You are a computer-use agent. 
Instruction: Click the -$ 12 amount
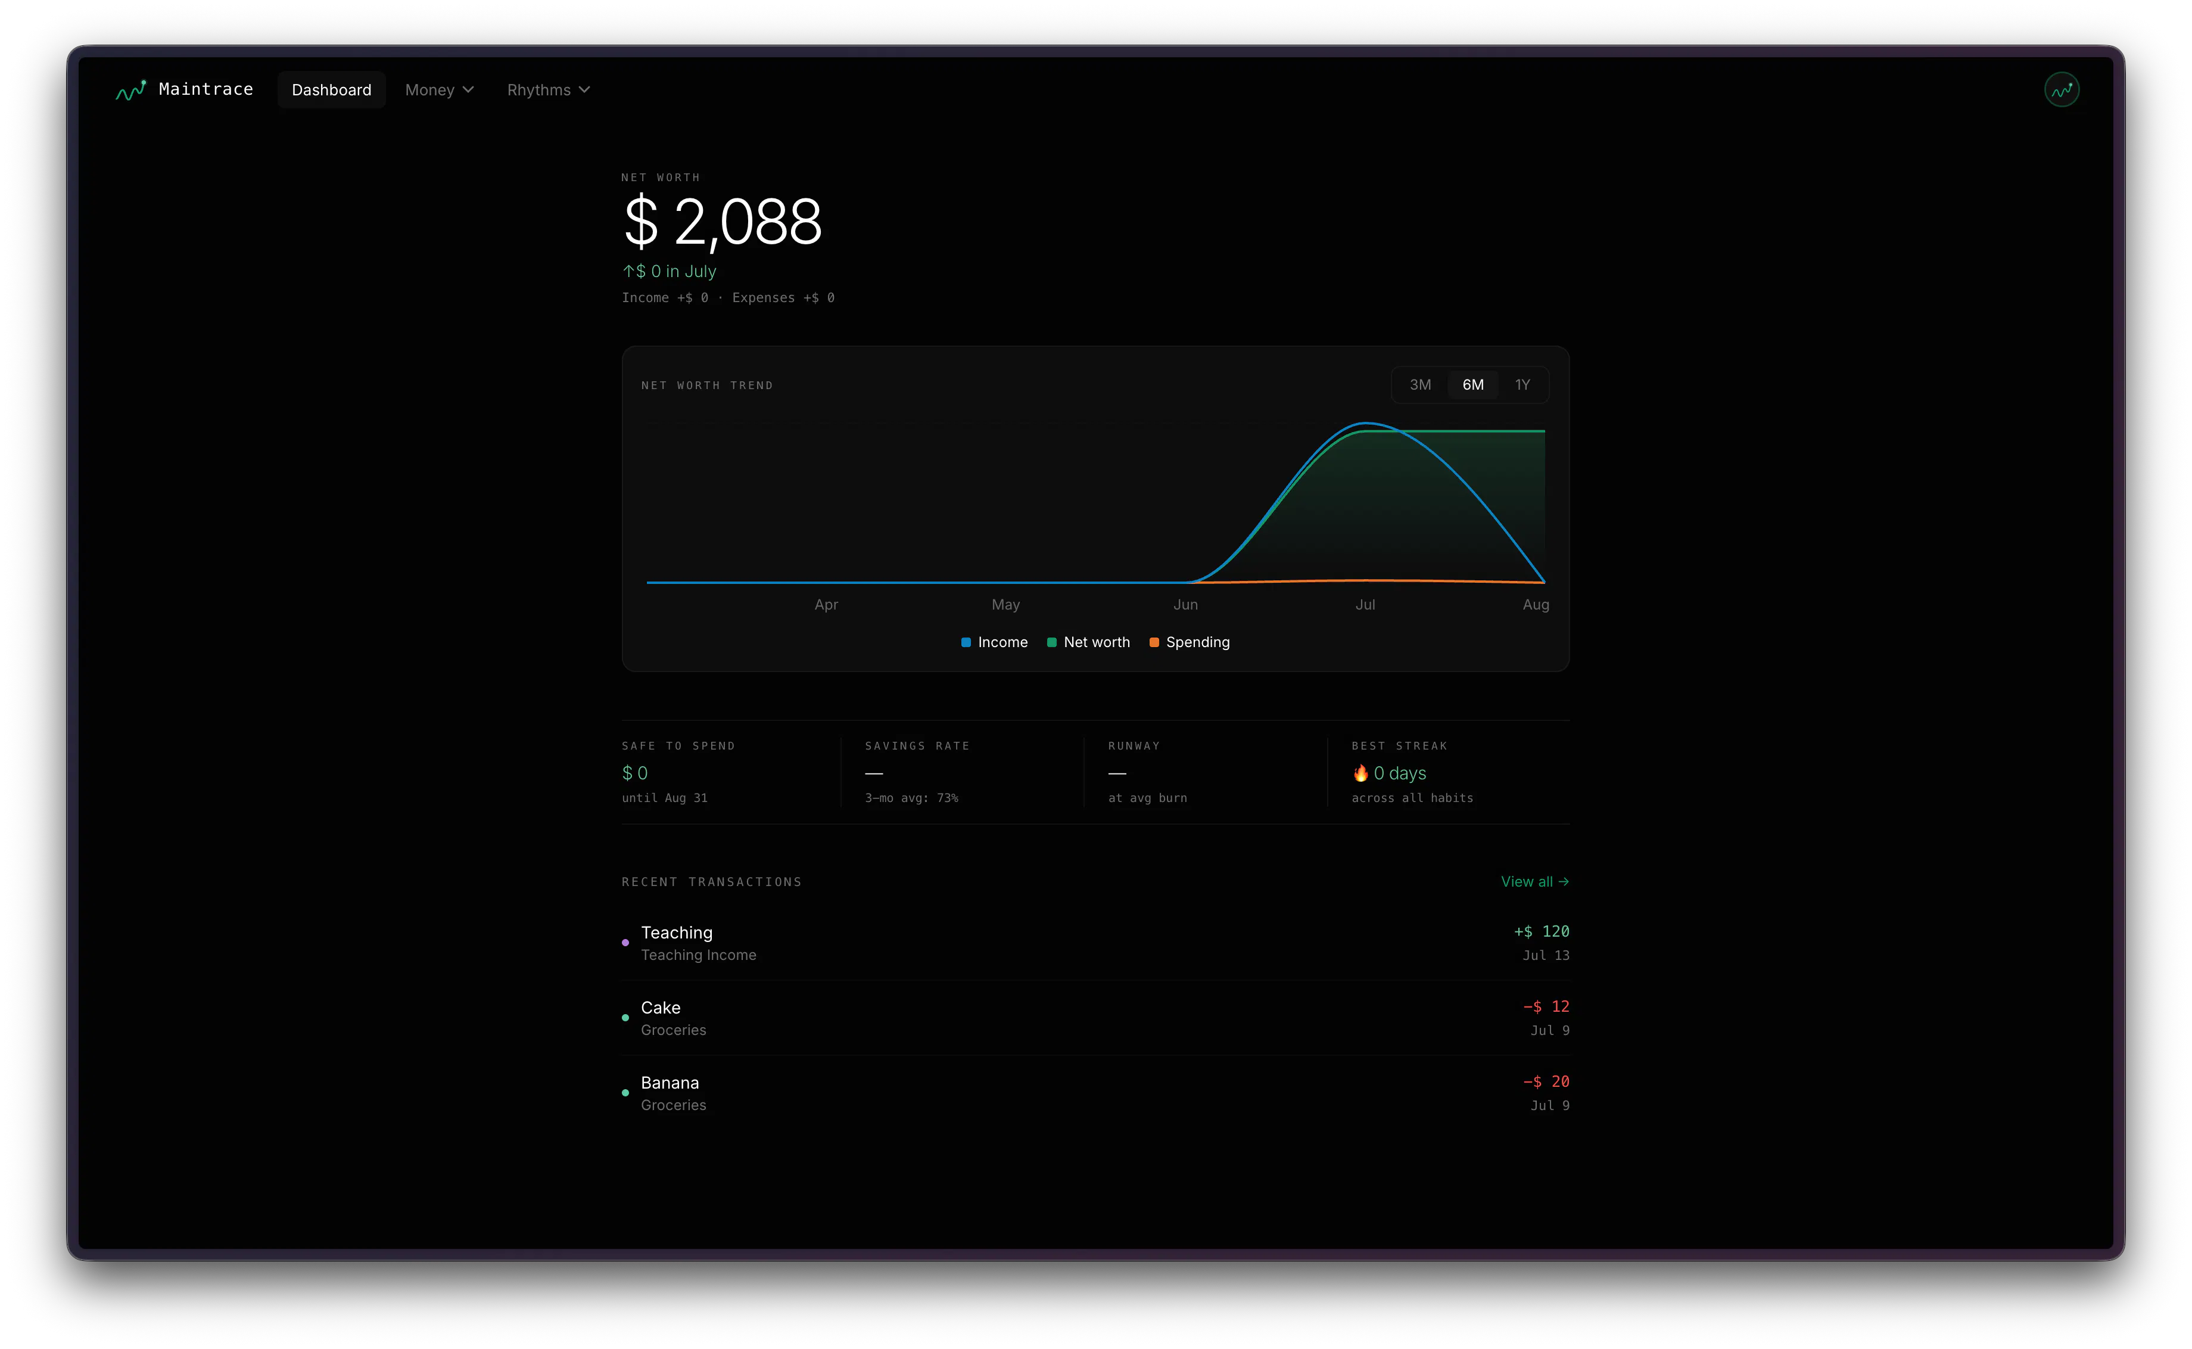[x=1546, y=1006]
